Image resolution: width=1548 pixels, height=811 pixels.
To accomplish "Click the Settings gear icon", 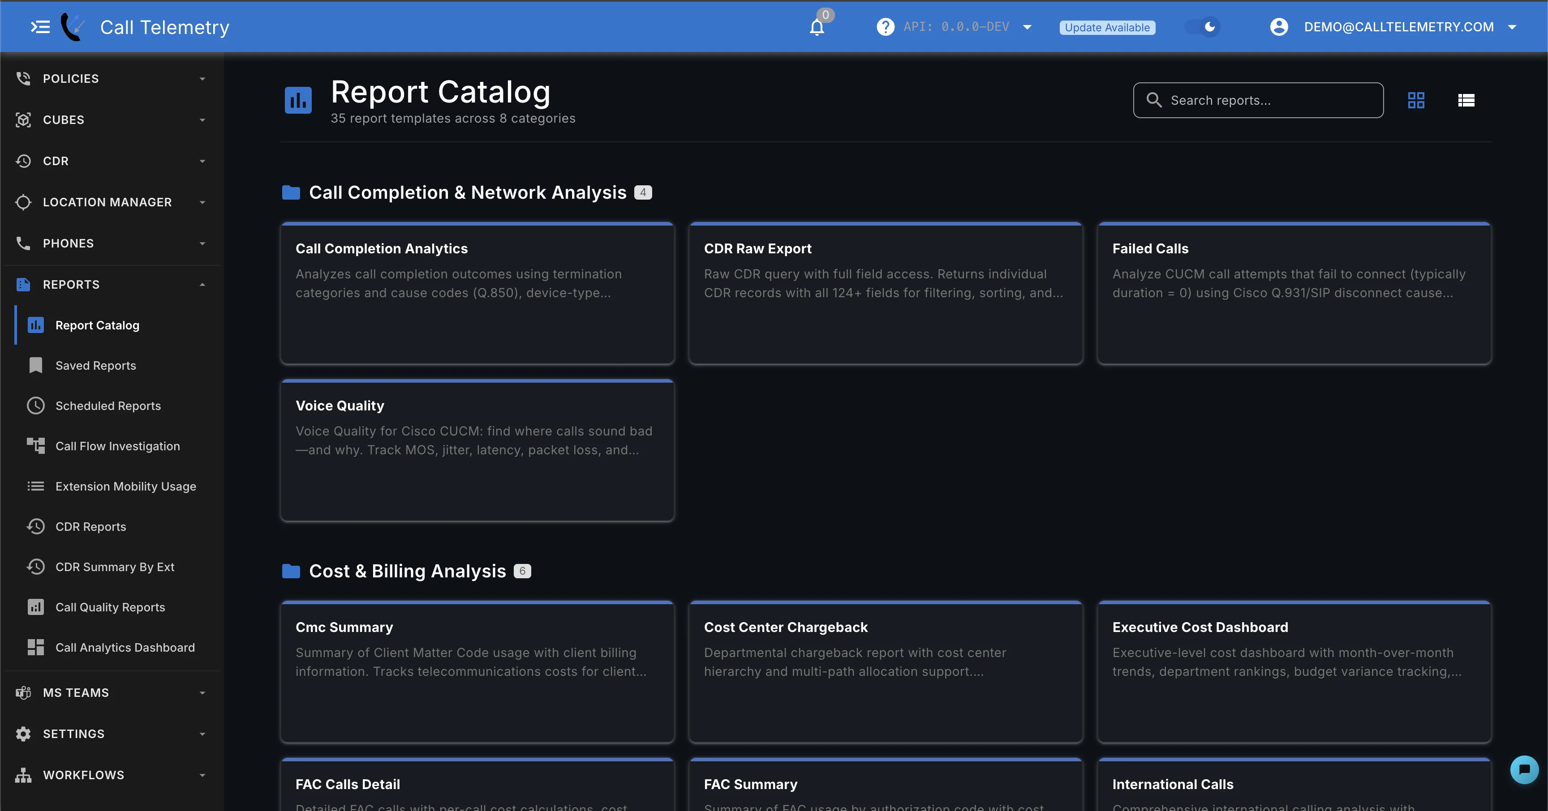I will (23, 734).
